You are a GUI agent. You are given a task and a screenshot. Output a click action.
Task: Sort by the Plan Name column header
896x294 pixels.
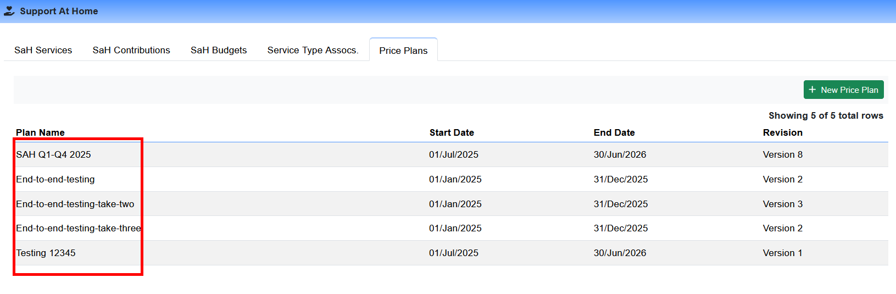(40, 132)
